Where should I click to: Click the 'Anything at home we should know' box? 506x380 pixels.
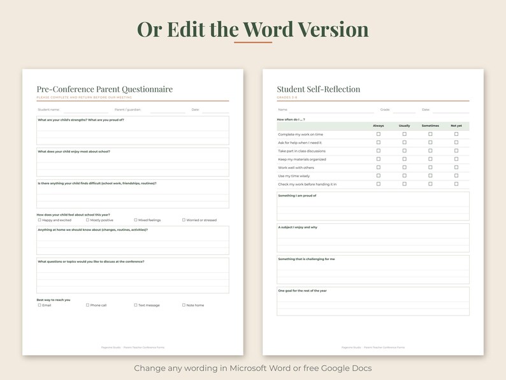[133, 240]
